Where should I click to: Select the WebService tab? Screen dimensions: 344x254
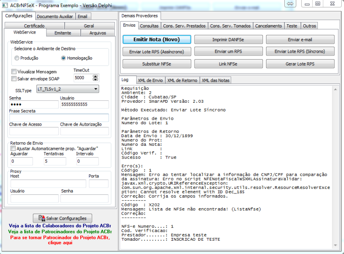click(x=25, y=32)
